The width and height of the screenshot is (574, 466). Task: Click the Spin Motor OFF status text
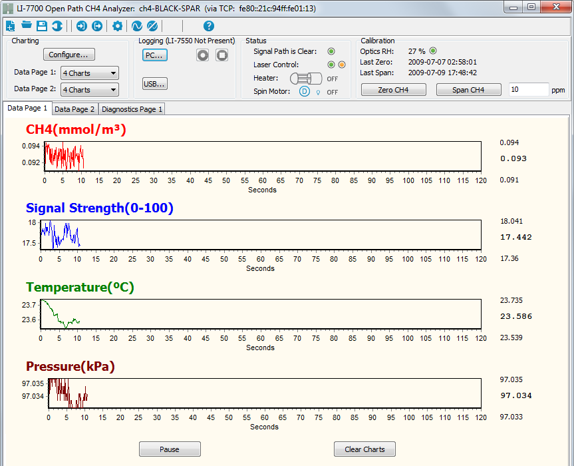click(x=333, y=93)
